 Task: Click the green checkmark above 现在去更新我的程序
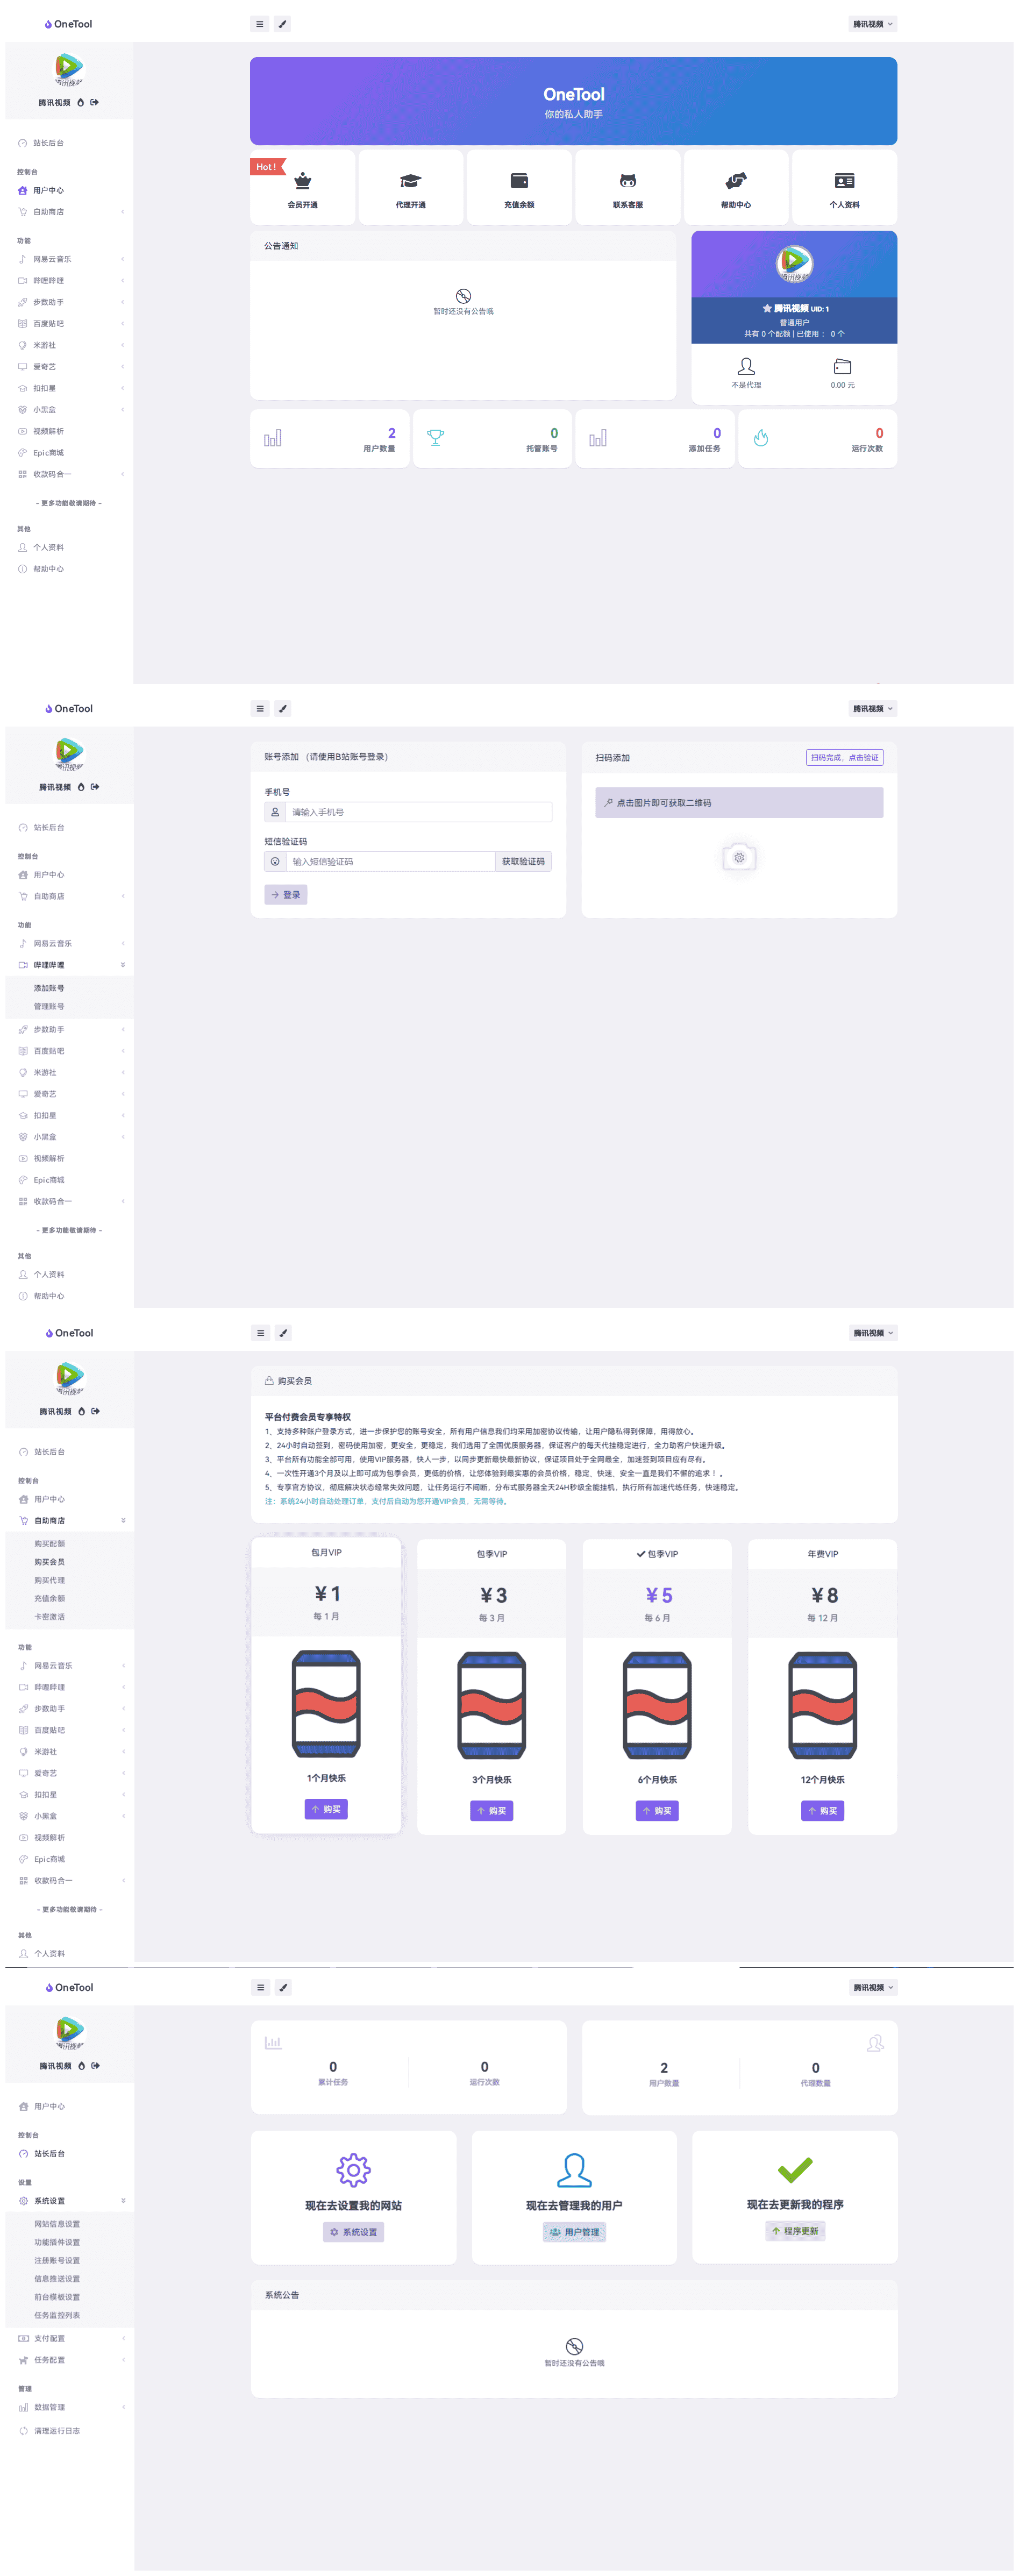point(794,2169)
